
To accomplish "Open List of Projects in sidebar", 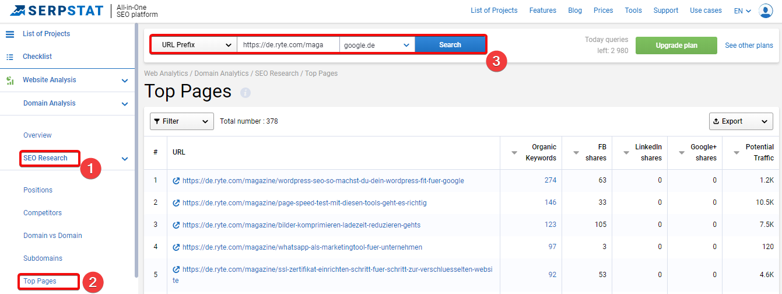I will pos(46,34).
